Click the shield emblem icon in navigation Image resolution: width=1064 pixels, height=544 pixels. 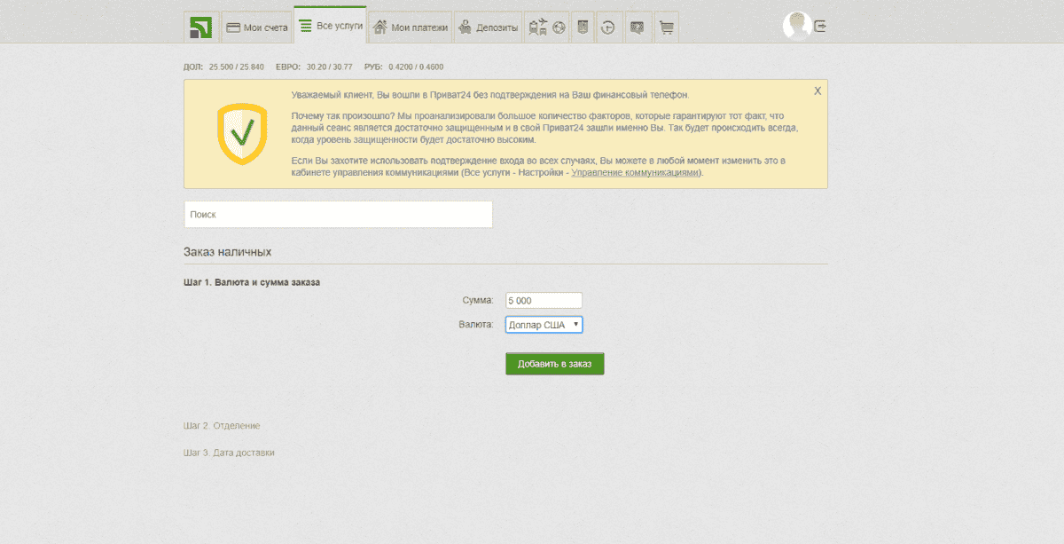[x=583, y=28]
